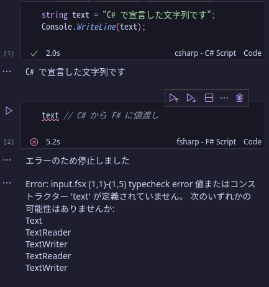Open More Actions ellipsis in cell toolbar
269x287 pixels.
point(224,98)
